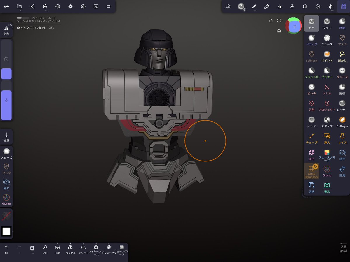Select the 分割 (Split) tool
Viewport: 350px width, 262px height.
[x=311, y=105]
